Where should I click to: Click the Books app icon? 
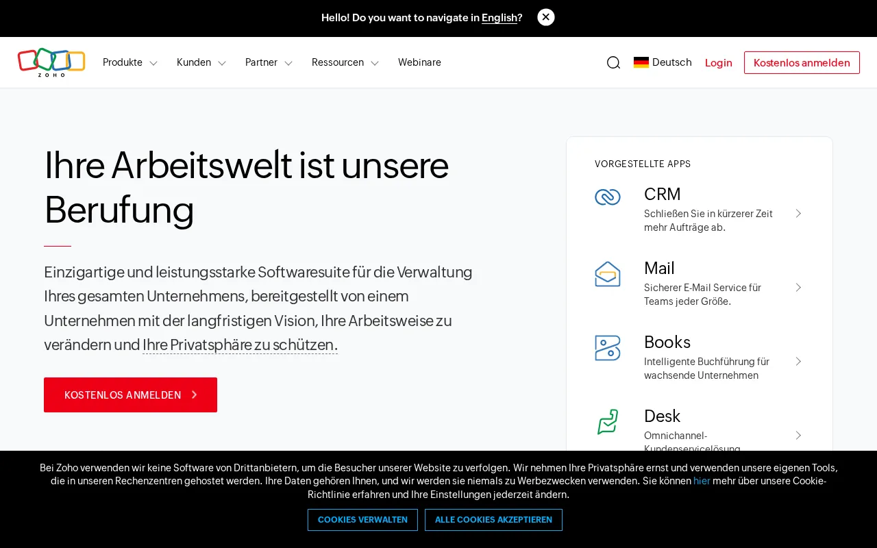tap(608, 348)
